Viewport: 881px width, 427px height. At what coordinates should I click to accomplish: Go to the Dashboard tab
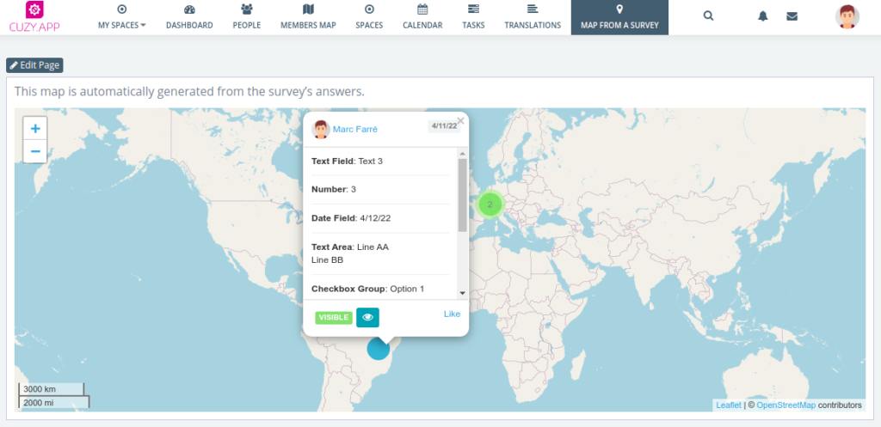(x=189, y=17)
